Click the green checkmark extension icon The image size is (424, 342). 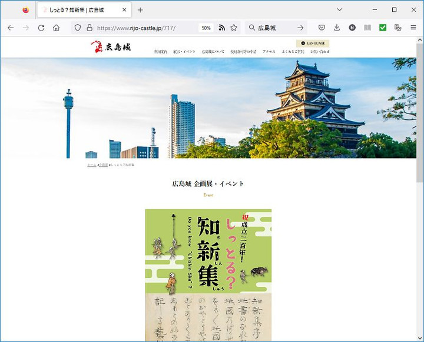coord(383,28)
